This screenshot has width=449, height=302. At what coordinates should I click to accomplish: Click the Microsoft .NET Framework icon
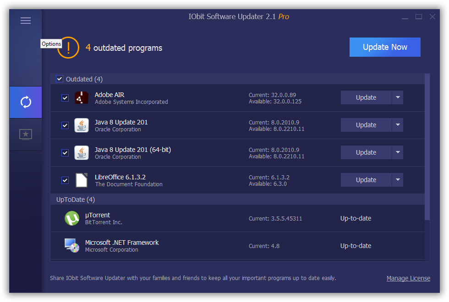[x=72, y=246]
